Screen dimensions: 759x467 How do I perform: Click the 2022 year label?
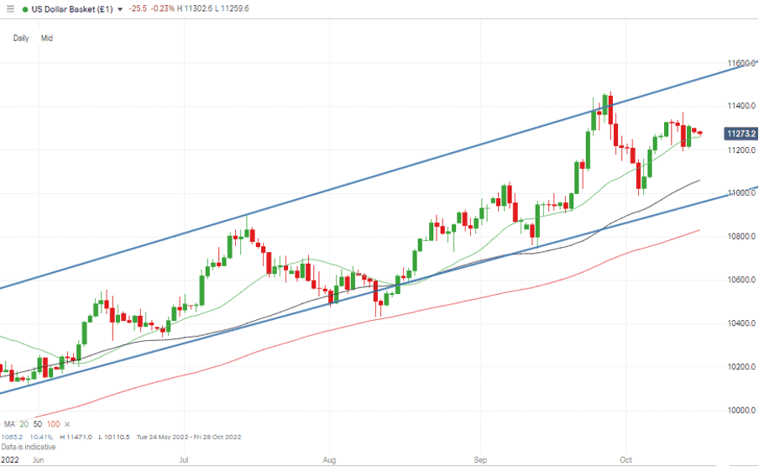(10, 459)
